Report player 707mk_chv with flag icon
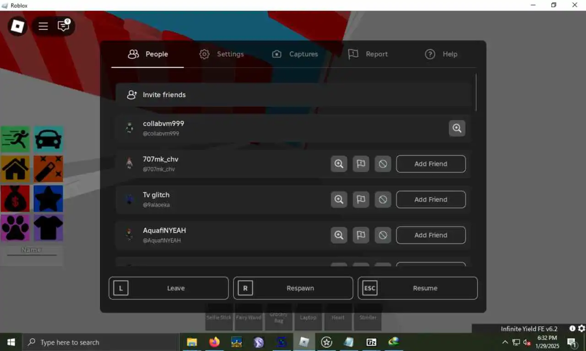This screenshot has width=586, height=351. point(361,164)
